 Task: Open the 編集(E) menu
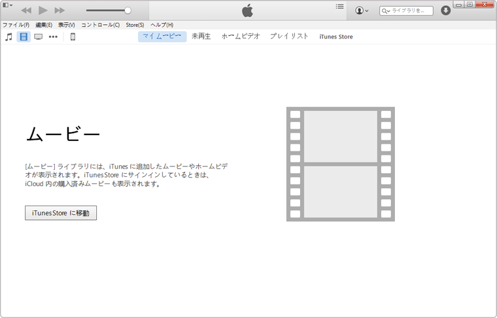[x=44, y=25]
